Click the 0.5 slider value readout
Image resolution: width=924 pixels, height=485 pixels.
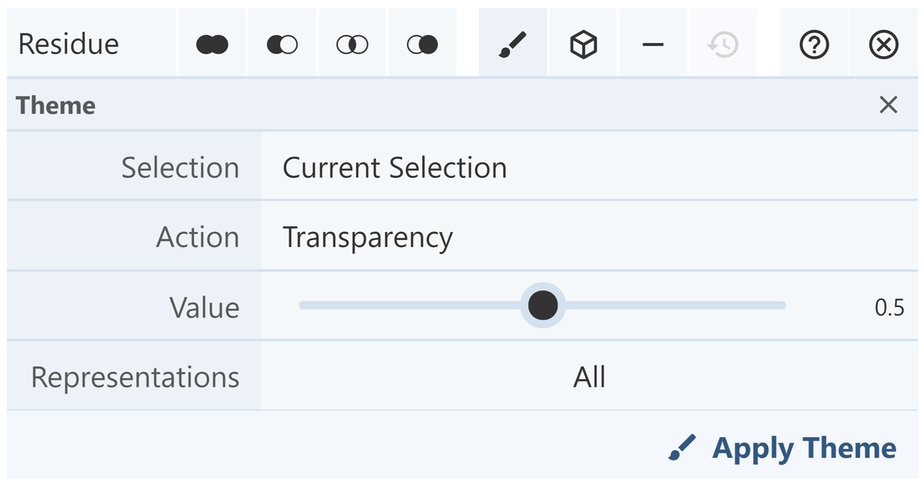889,307
